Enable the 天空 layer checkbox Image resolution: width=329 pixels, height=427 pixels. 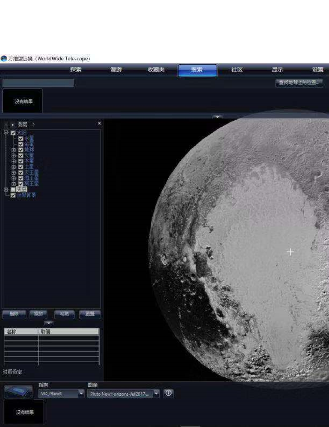13,189
